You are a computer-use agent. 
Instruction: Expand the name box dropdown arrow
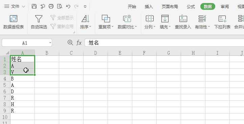50,43
